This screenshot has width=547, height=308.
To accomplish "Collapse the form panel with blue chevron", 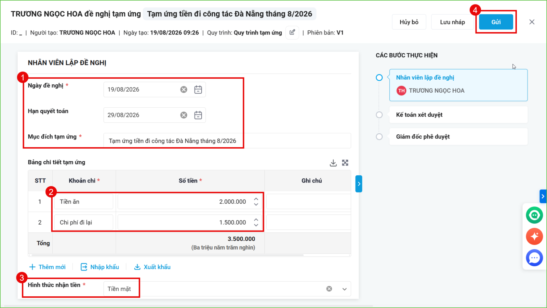I will pyautogui.click(x=359, y=184).
